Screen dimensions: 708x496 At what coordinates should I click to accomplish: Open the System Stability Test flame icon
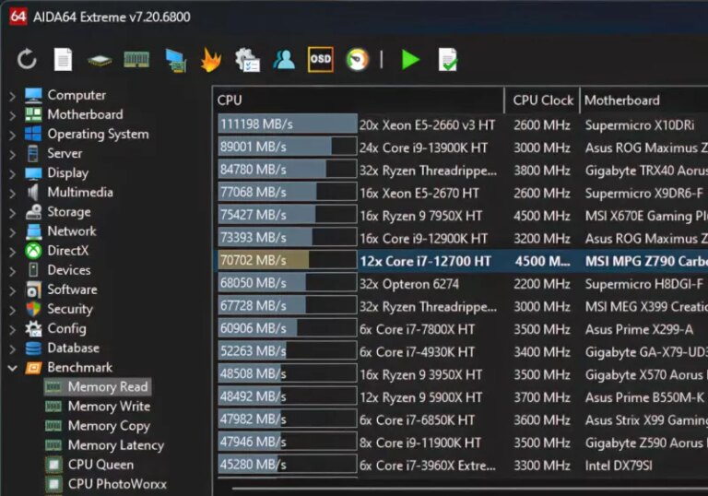tap(211, 60)
